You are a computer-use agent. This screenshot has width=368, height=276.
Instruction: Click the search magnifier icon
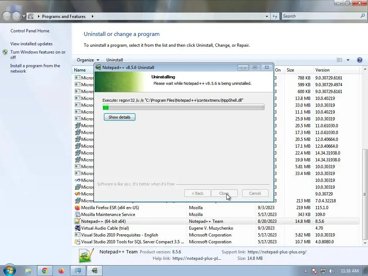(363, 16)
